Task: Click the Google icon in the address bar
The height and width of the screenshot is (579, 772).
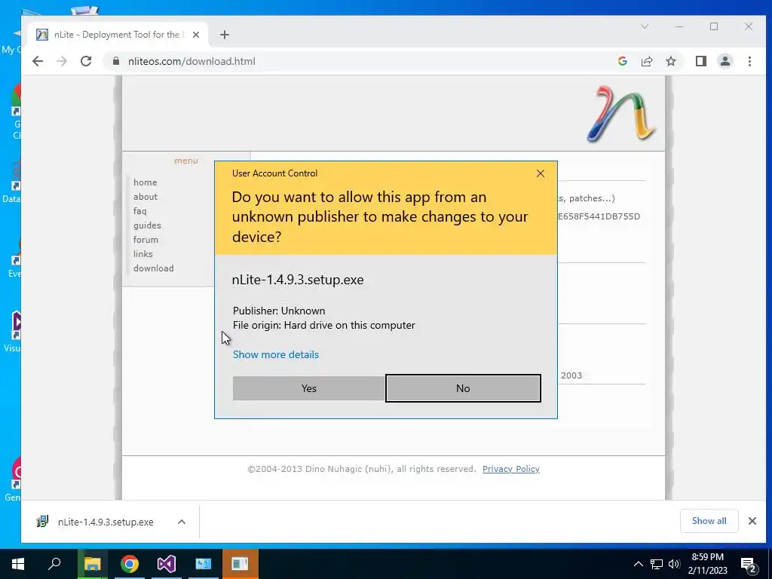Action: point(622,61)
